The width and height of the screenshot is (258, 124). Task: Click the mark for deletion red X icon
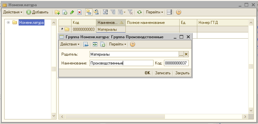click(80, 12)
